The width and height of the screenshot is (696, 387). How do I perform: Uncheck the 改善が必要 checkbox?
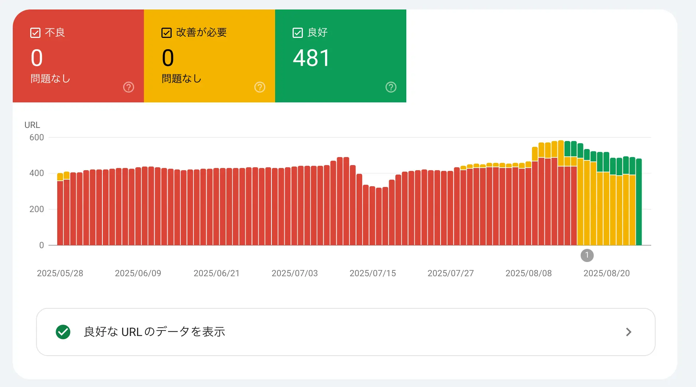167,33
